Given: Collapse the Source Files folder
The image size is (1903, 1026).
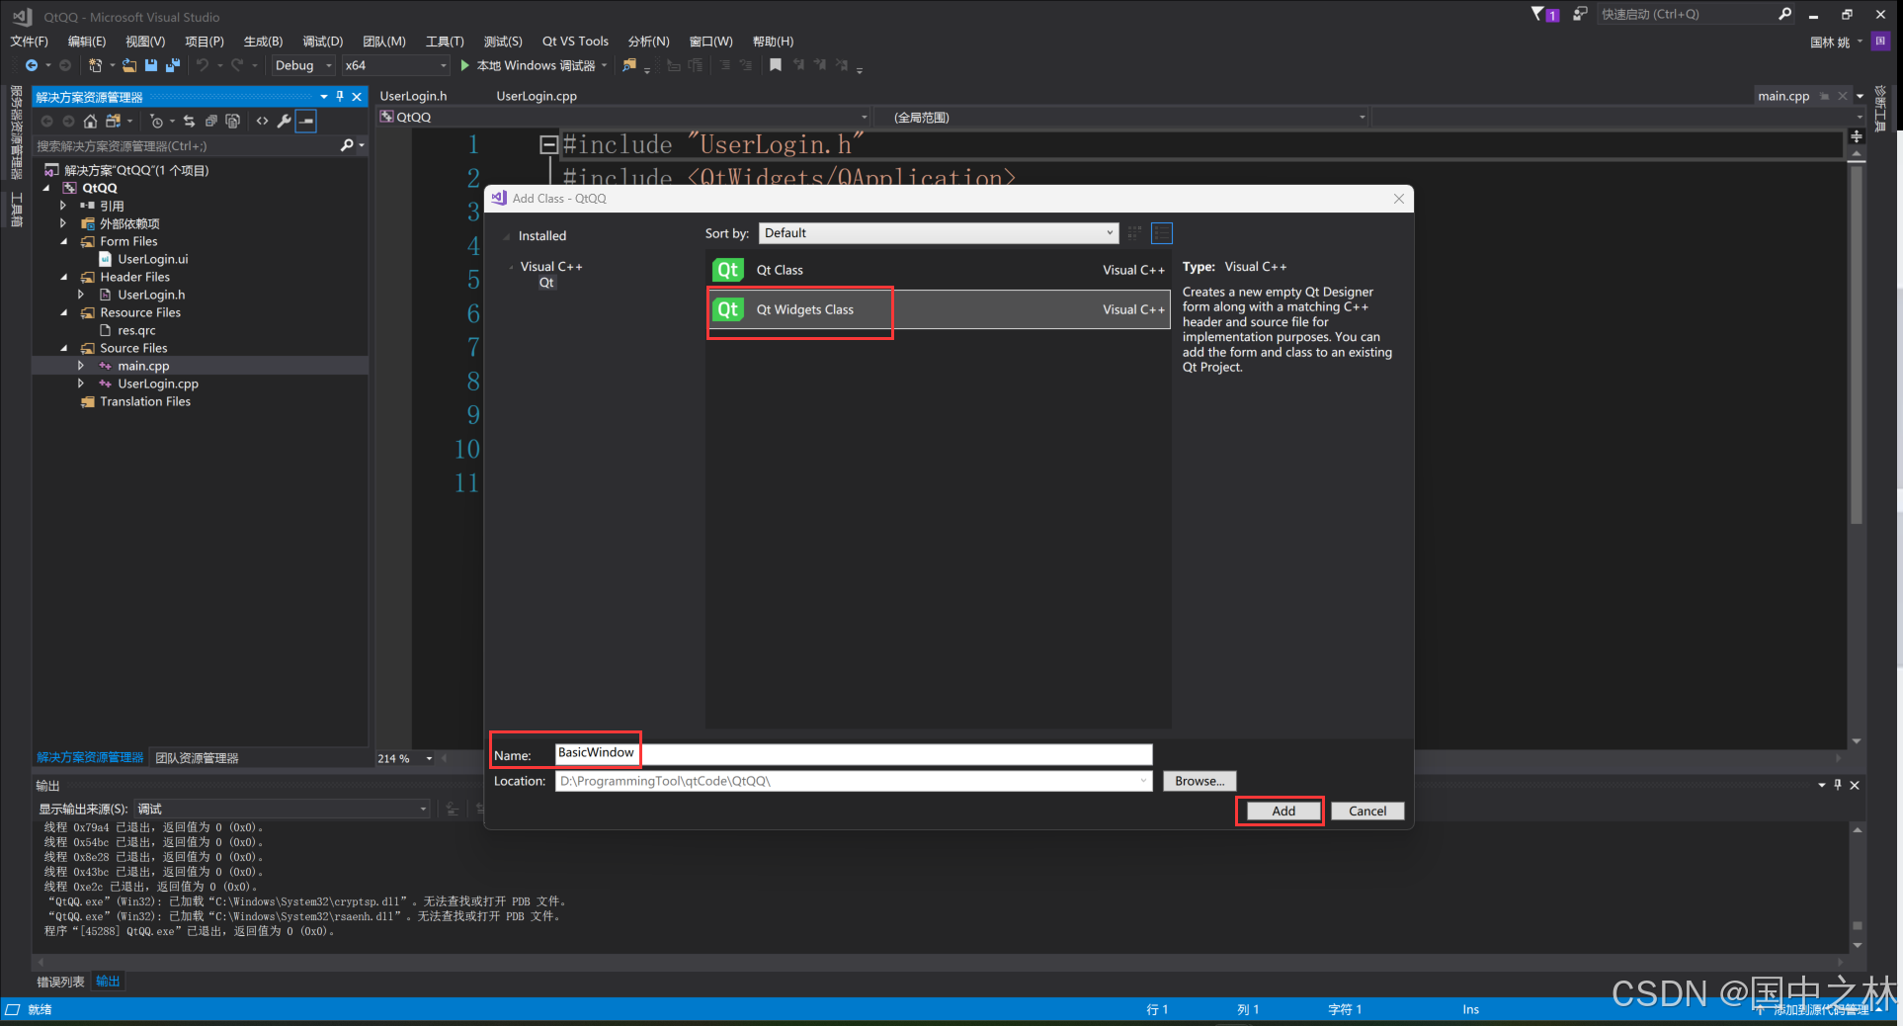Looking at the screenshot, I should click(64, 348).
